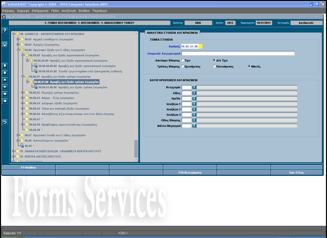Open the Επεξεργασία menu
The image size is (327, 238).
coord(40,11)
